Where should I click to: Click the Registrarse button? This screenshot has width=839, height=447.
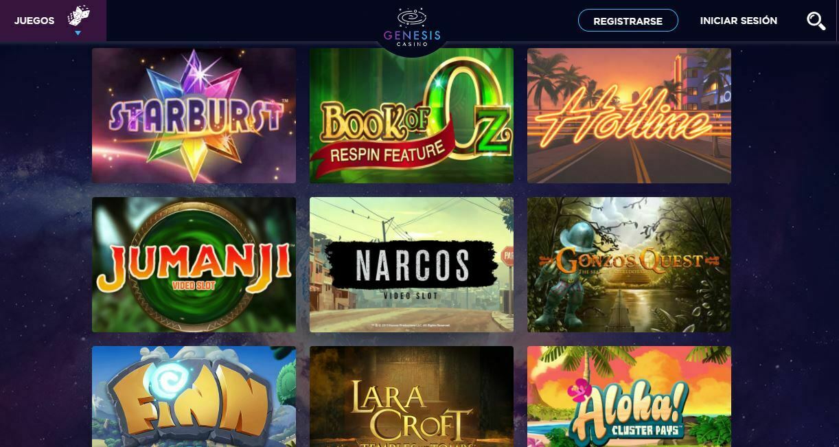(628, 21)
